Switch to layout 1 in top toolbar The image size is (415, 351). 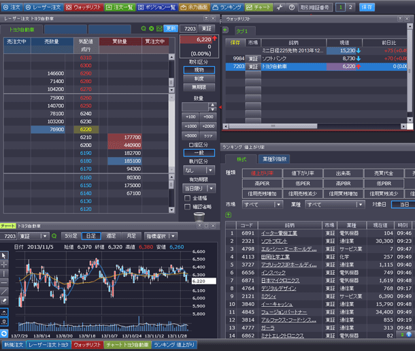[x=340, y=7]
